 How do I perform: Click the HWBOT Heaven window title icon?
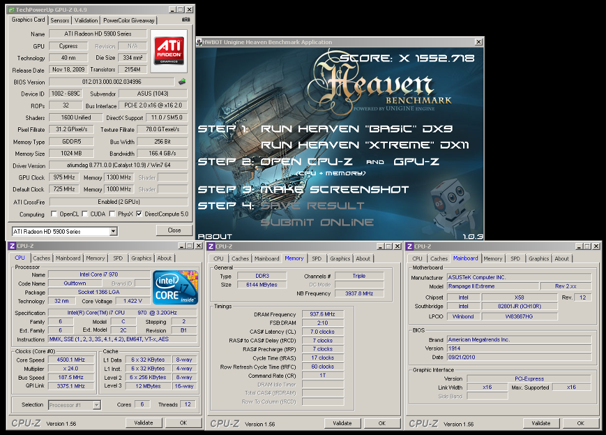tap(199, 42)
